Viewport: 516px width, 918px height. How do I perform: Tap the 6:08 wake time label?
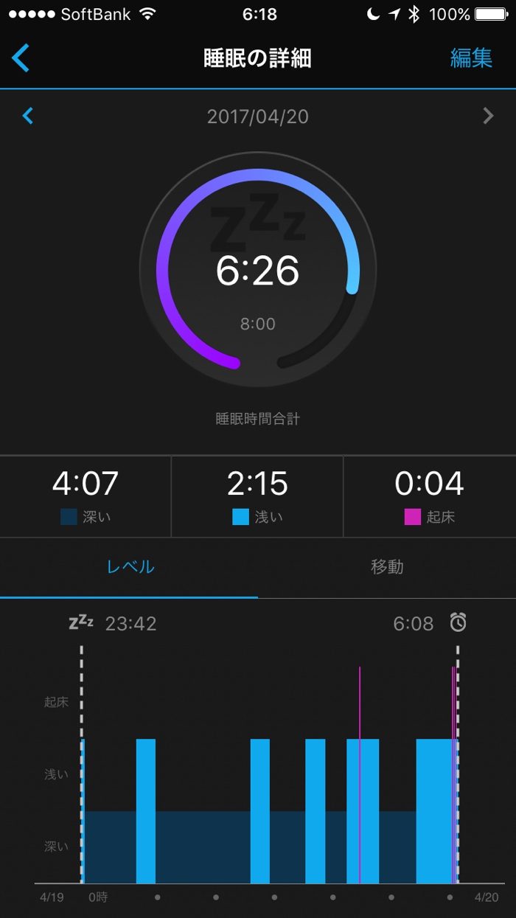tap(414, 624)
